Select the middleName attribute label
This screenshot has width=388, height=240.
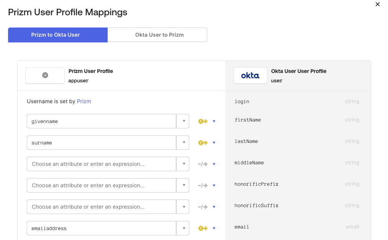click(249, 163)
